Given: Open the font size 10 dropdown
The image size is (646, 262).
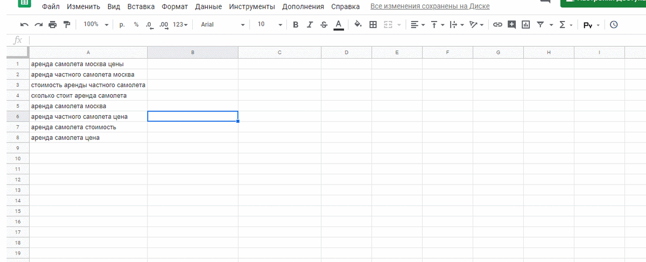Looking at the screenshot, I should 270,25.
